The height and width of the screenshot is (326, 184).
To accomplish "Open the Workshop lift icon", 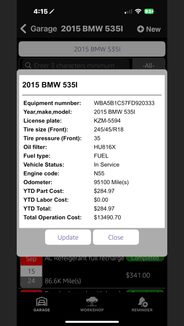I will pyautogui.click(x=92, y=302).
